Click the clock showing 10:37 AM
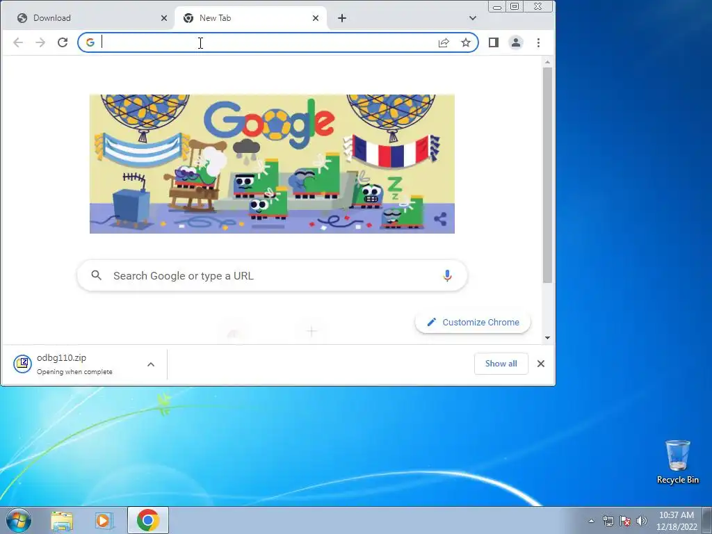The height and width of the screenshot is (534, 712). pyautogui.click(x=676, y=521)
